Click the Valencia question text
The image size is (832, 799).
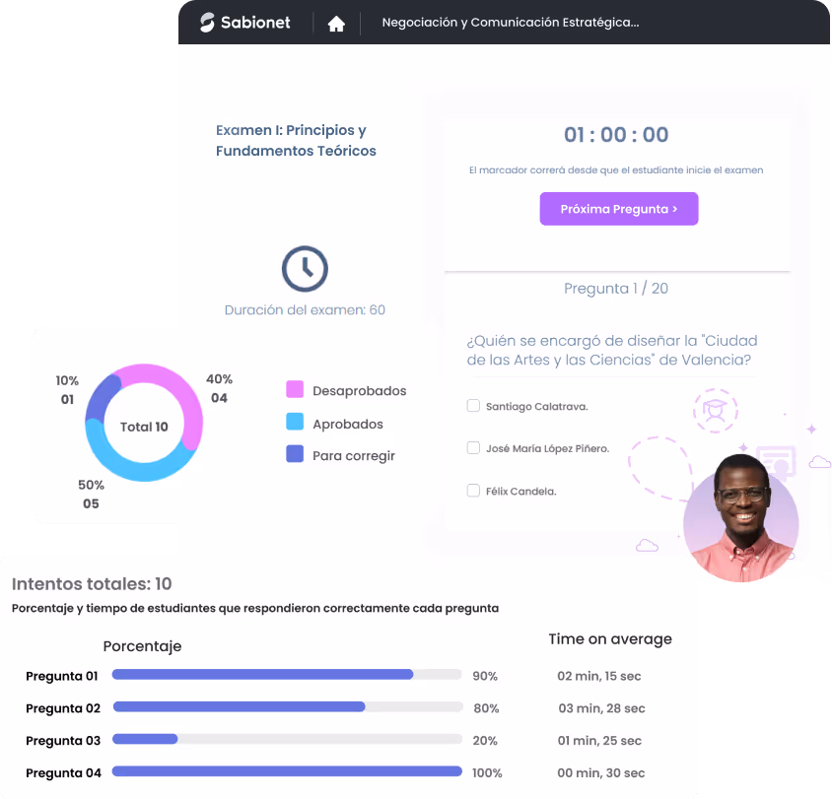point(612,350)
